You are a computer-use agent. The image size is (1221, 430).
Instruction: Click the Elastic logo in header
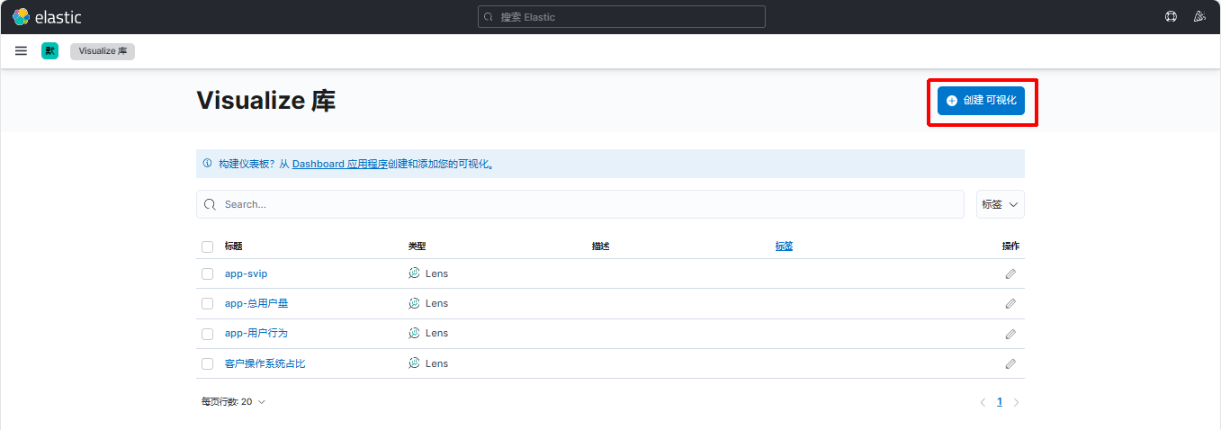point(47,16)
